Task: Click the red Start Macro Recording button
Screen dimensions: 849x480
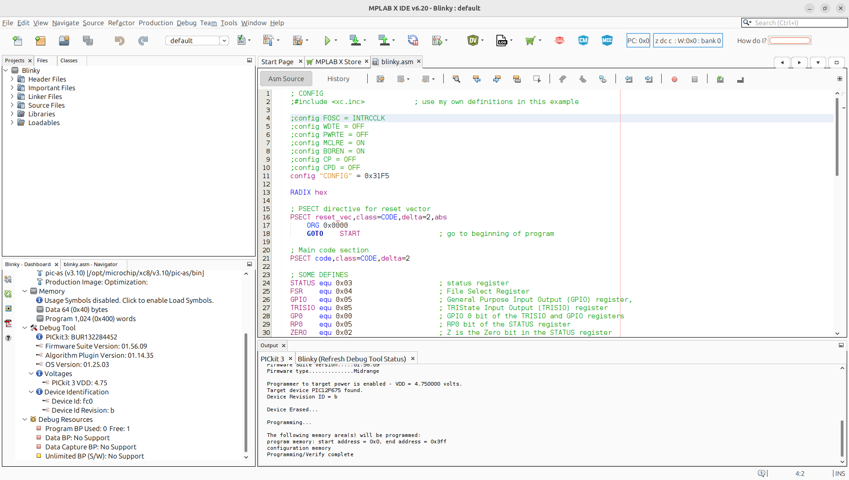Action: pos(674,79)
